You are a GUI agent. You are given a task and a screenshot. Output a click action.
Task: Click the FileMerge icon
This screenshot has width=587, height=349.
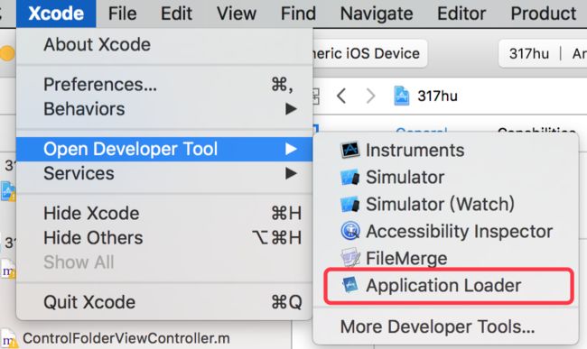[x=350, y=258]
